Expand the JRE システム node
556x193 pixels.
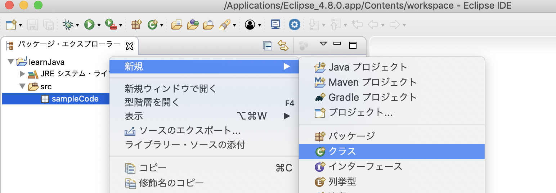coord(22,74)
